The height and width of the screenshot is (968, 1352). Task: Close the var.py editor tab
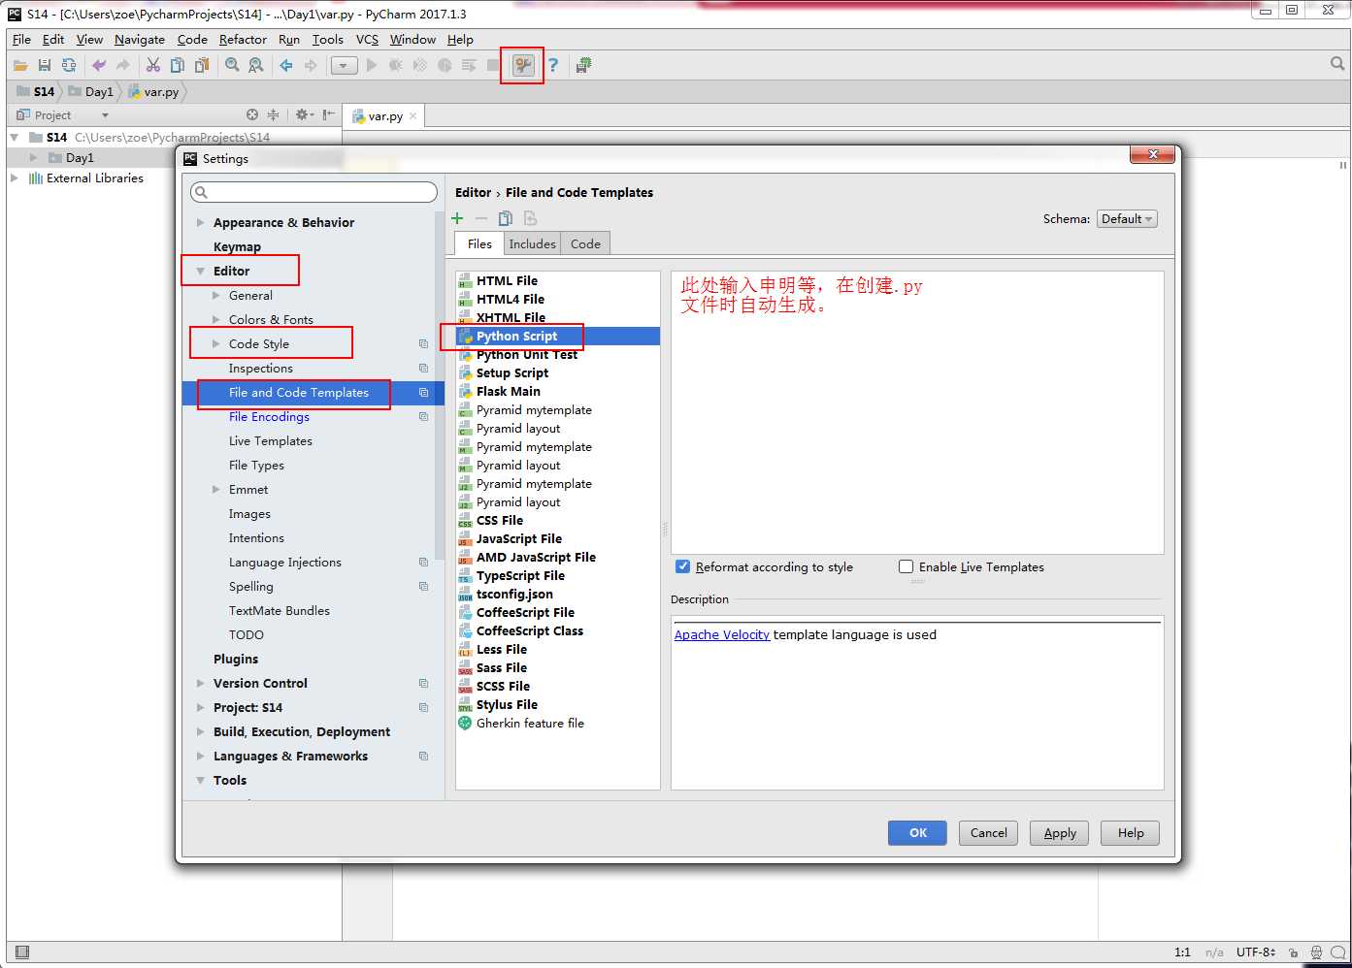coord(413,115)
